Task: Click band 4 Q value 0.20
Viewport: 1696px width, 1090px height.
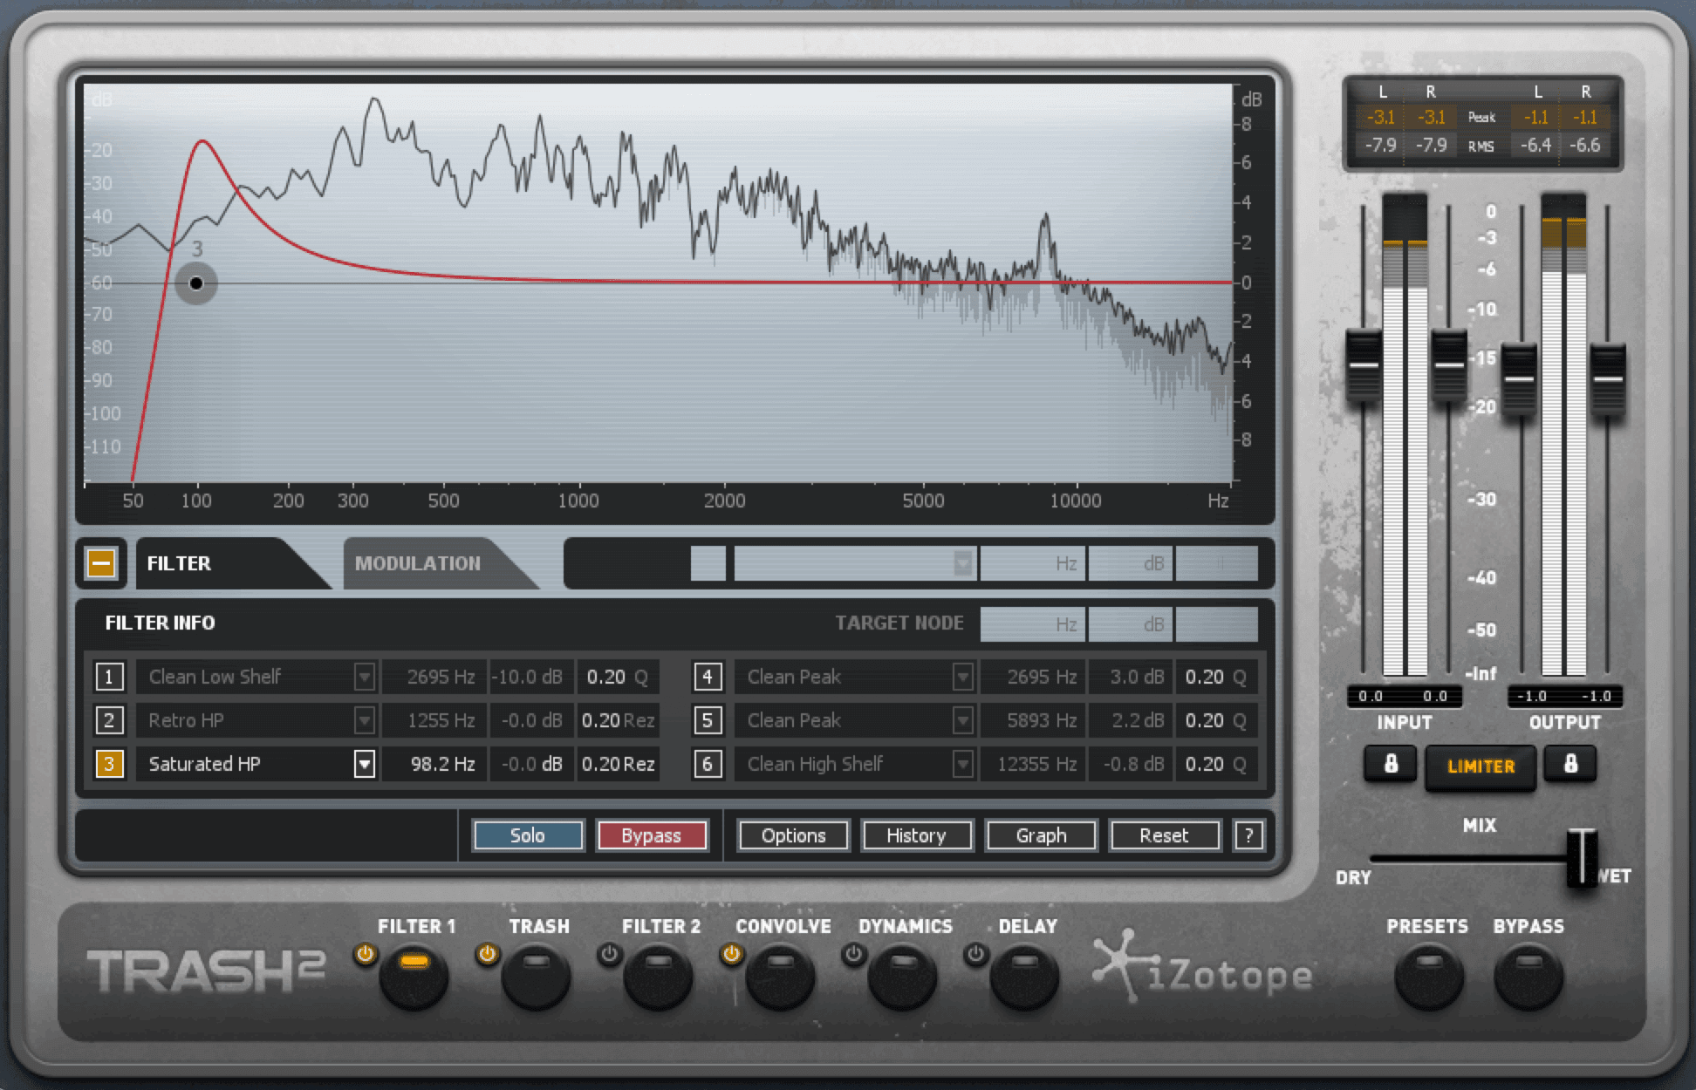Action: [1216, 677]
